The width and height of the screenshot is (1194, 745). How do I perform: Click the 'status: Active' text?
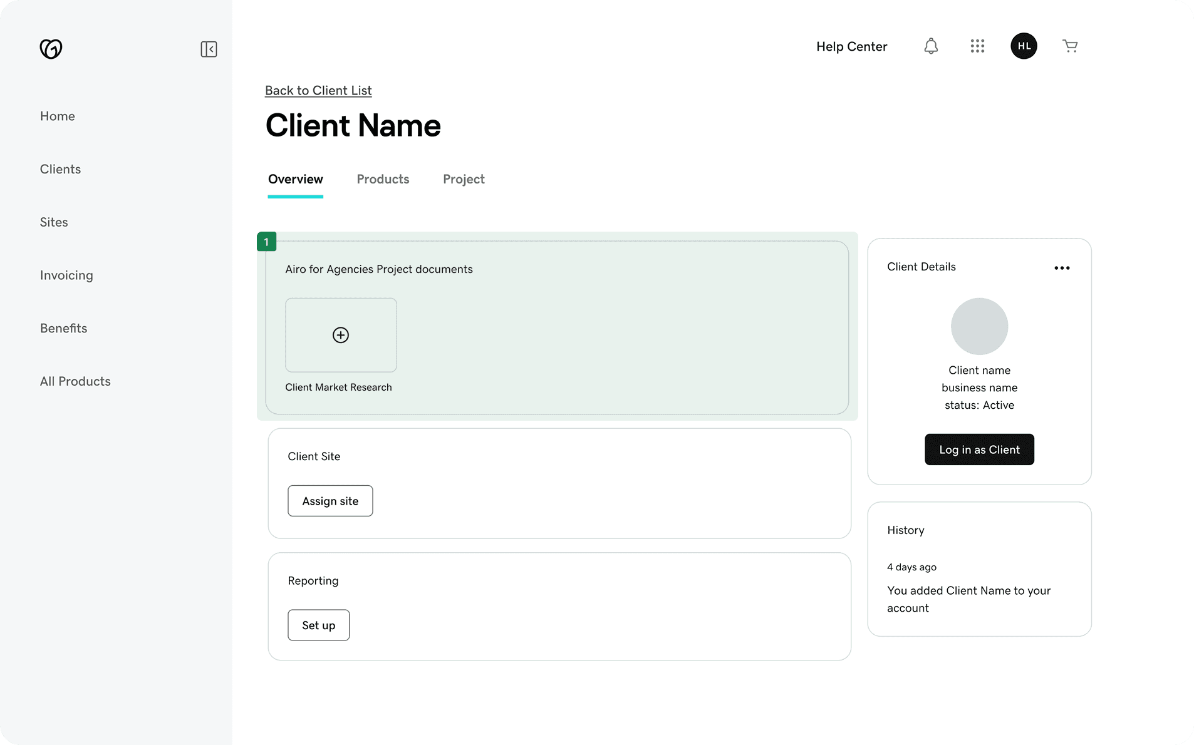[x=979, y=405]
